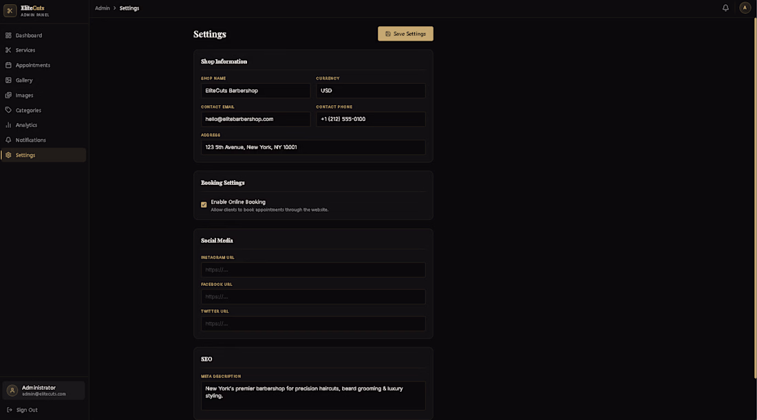The width and height of the screenshot is (757, 420).
Task: Click the Currency field showing USD
Action: click(371, 91)
